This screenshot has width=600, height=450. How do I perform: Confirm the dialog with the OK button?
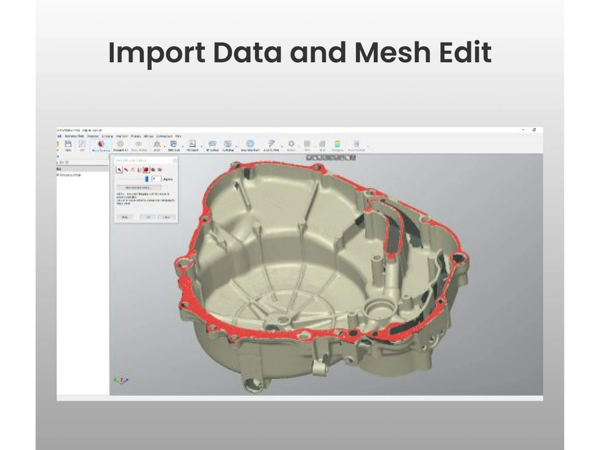point(148,217)
